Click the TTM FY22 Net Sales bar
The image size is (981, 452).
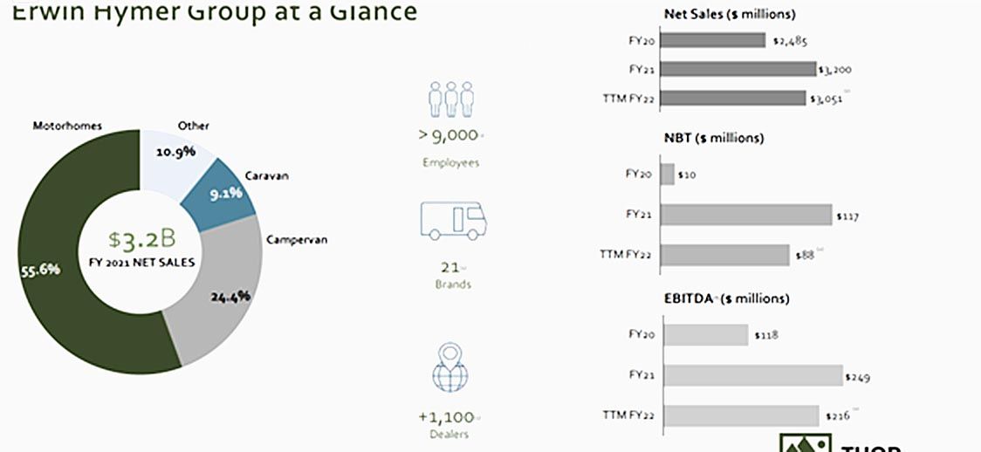pyautogui.click(x=734, y=98)
